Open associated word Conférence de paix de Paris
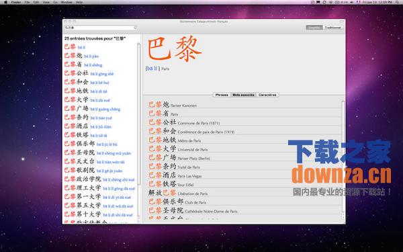 click(191, 131)
